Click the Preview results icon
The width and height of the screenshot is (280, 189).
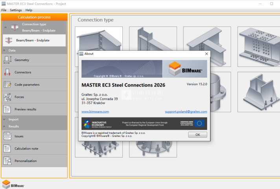click(7, 109)
